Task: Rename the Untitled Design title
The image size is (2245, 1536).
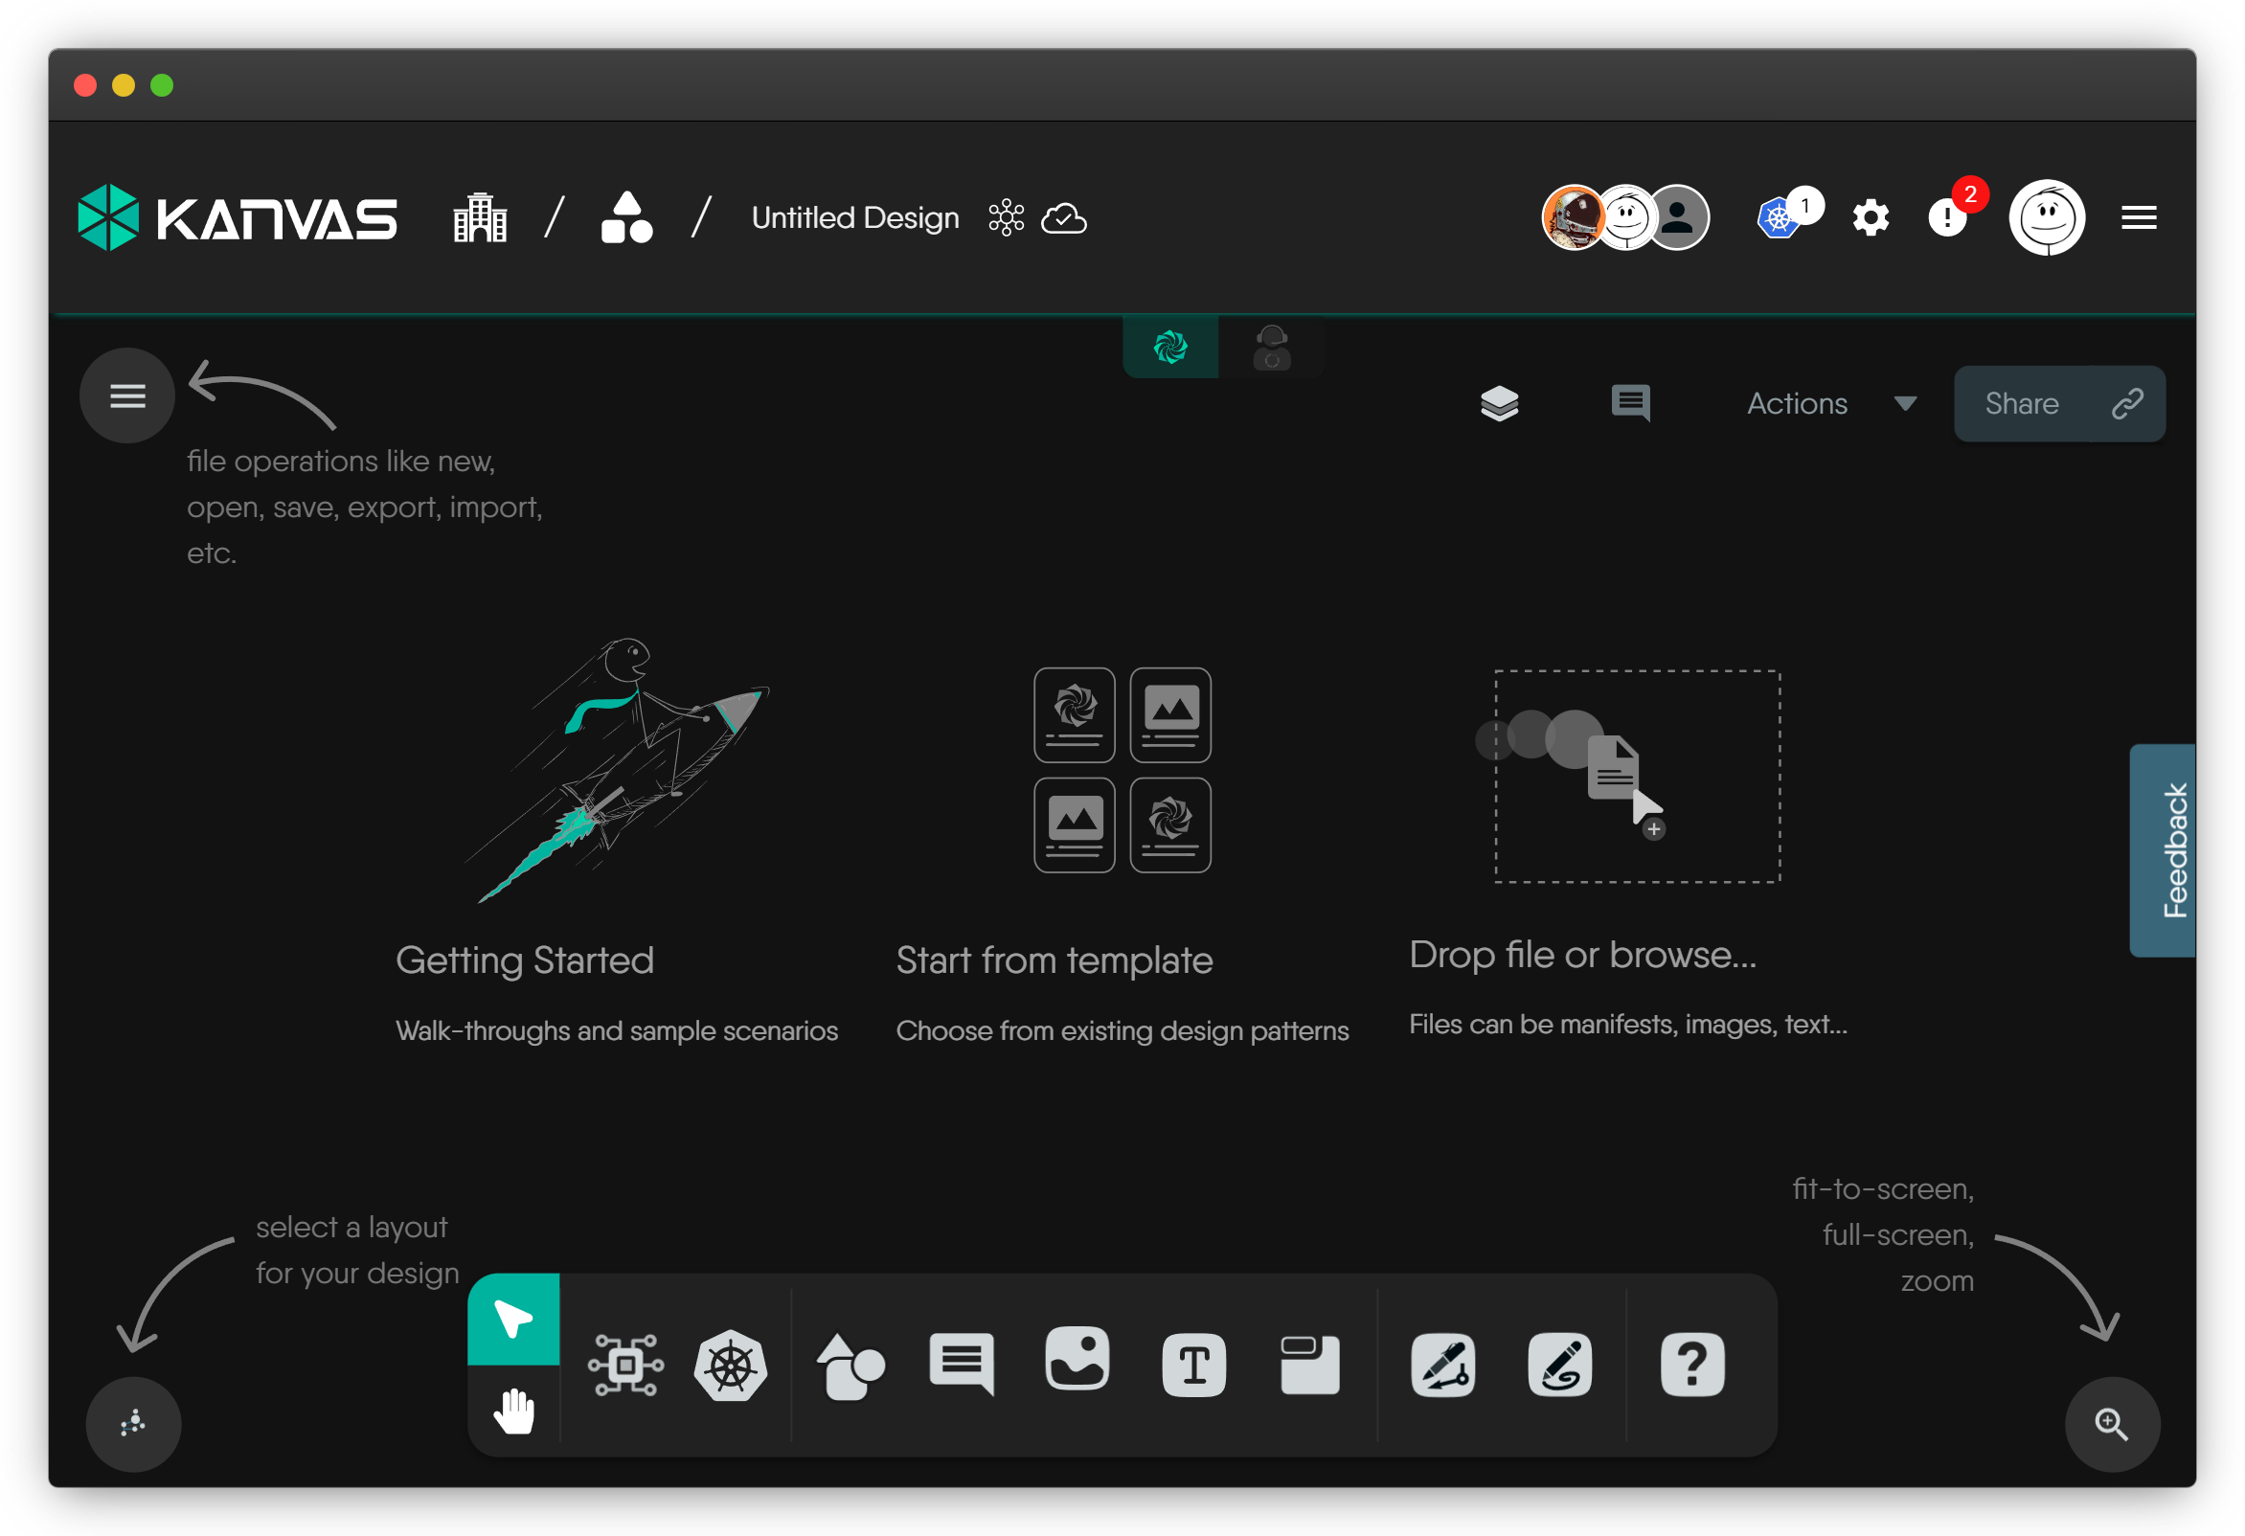Action: pyautogui.click(x=855, y=218)
